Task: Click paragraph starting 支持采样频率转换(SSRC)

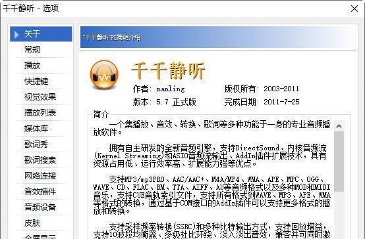Action: 212,230
